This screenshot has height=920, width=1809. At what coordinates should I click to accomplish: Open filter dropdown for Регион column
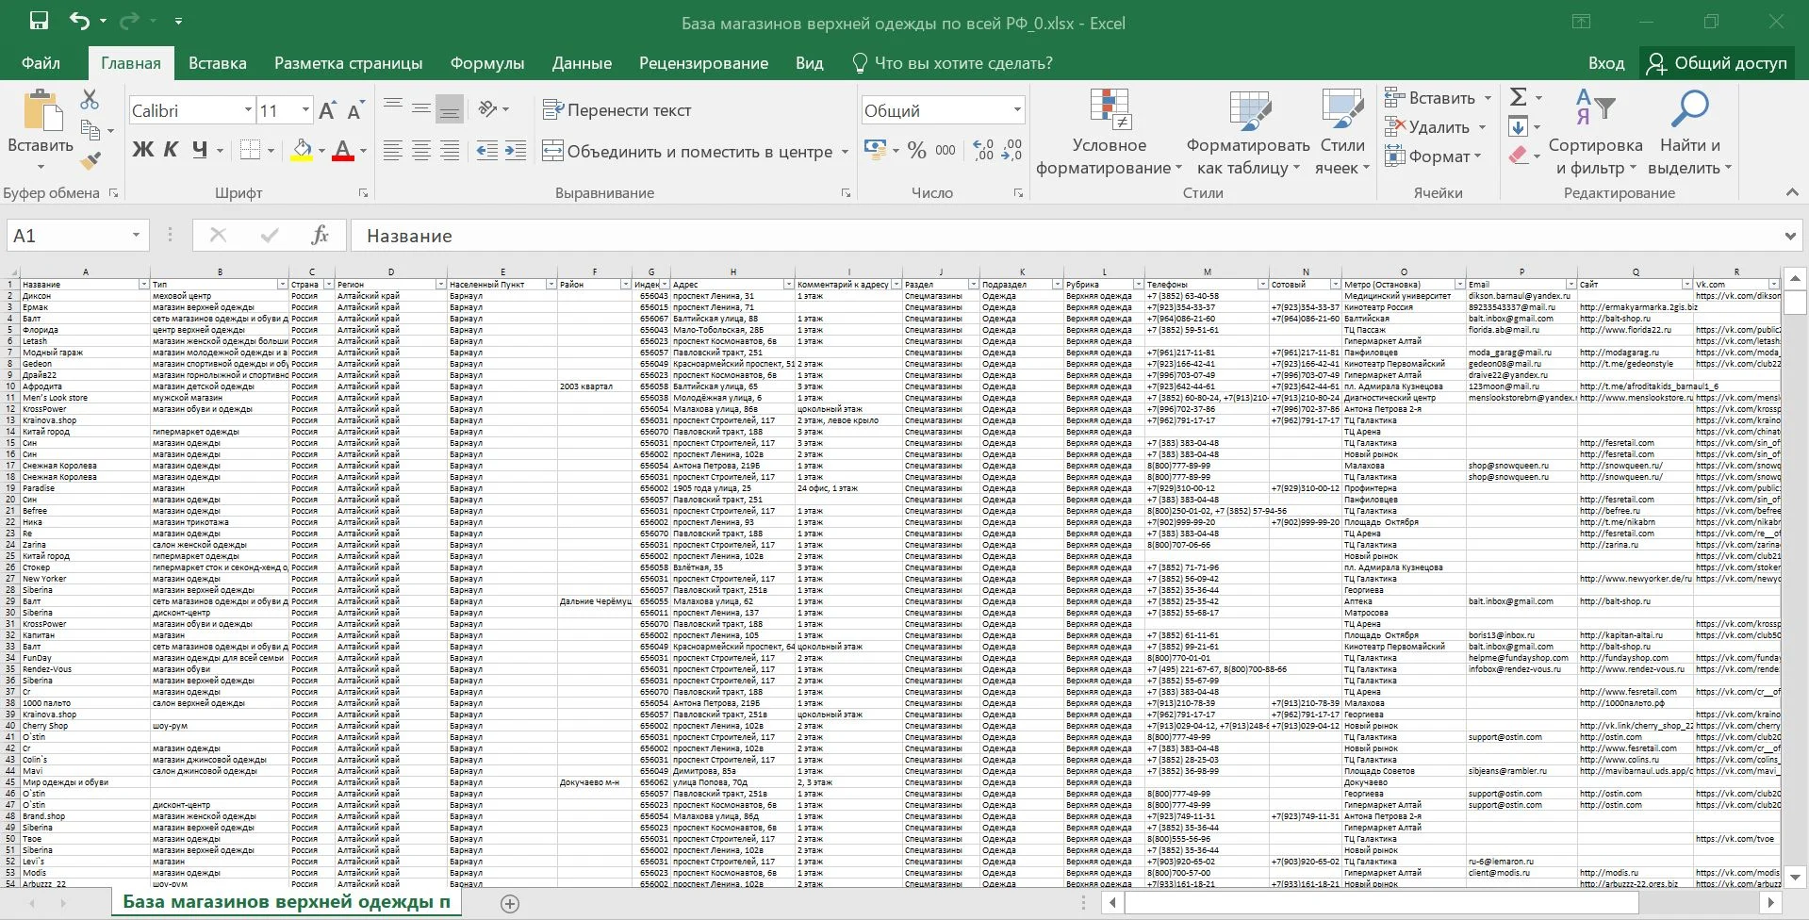click(x=440, y=284)
